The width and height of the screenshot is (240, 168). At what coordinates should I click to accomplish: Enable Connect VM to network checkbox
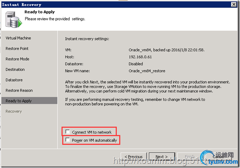tap(67, 132)
